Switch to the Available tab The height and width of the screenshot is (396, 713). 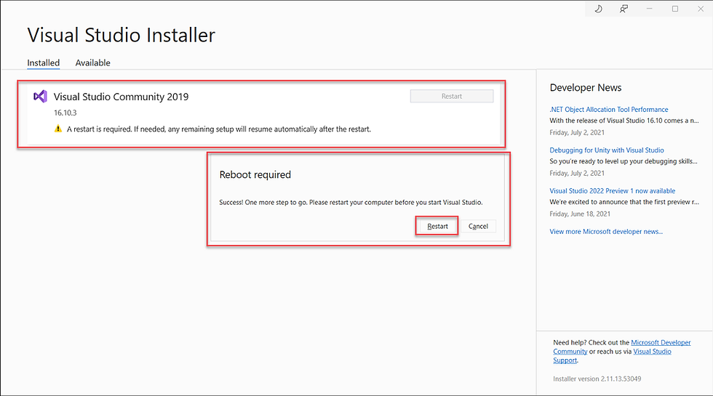tap(93, 62)
